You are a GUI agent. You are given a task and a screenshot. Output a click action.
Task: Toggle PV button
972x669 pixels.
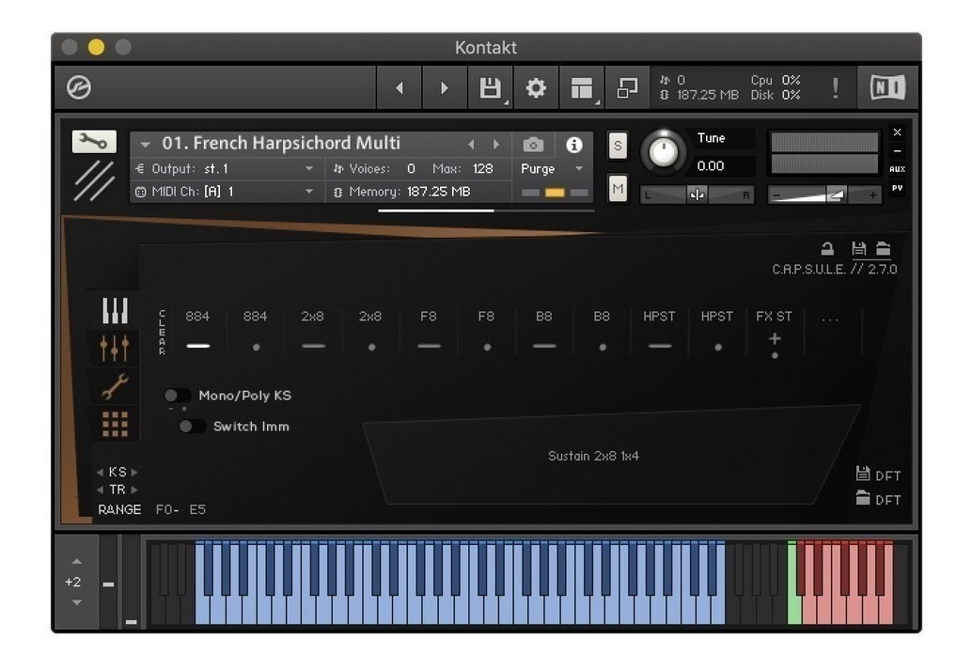897,188
